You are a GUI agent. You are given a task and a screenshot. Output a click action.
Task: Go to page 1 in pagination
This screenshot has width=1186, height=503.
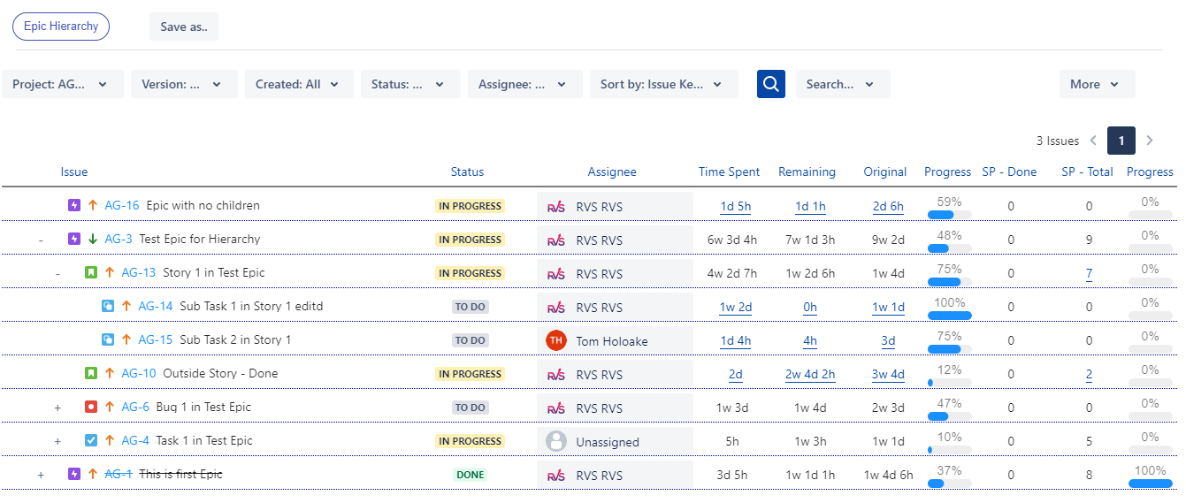click(x=1121, y=141)
